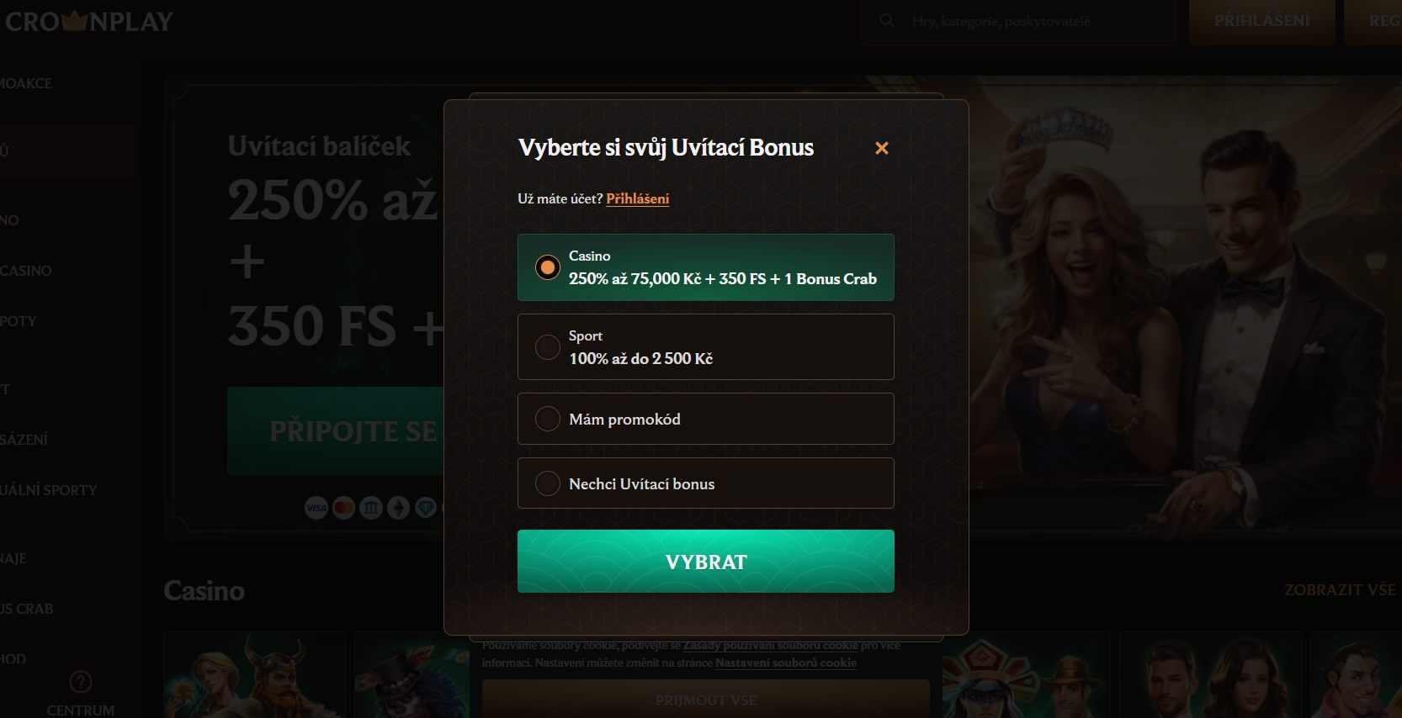Viewport: 1402px width, 718px height.
Task: Focus the games search input field
Action: point(1018,21)
